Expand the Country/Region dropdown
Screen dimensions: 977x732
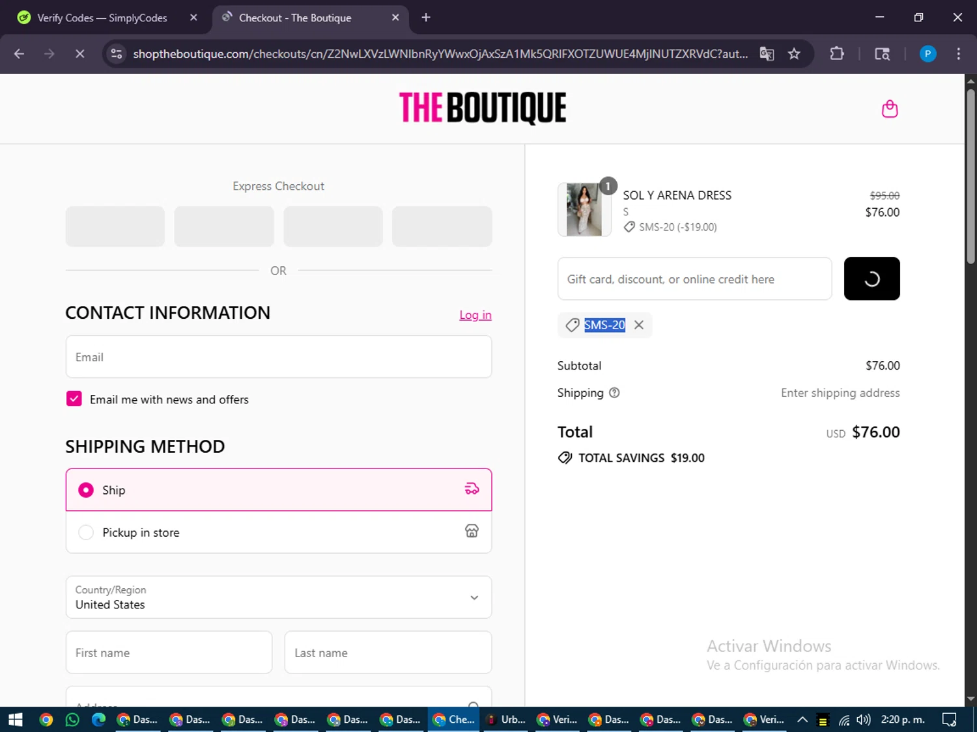click(x=279, y=597)
